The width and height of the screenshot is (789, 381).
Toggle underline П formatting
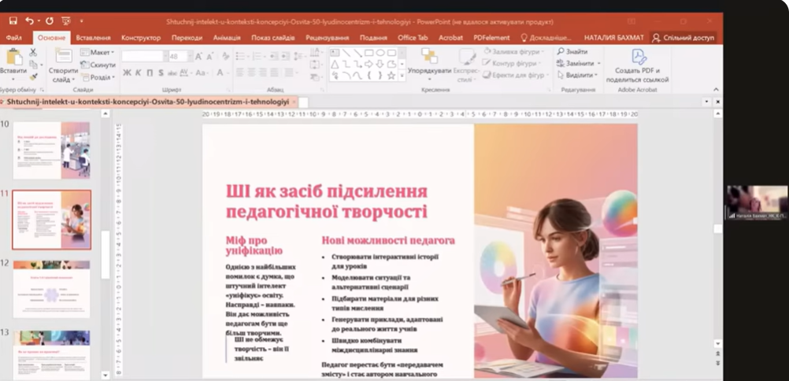coord(149,73)
